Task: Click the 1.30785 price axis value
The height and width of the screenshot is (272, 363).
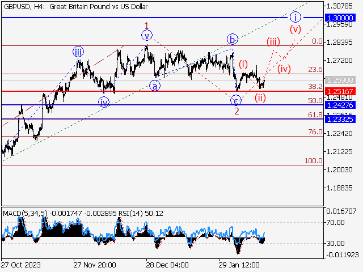Action: 339,6
